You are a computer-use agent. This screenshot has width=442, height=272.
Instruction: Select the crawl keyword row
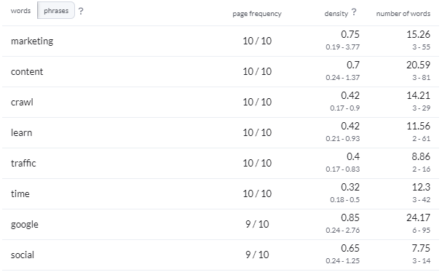coord(221,103)
